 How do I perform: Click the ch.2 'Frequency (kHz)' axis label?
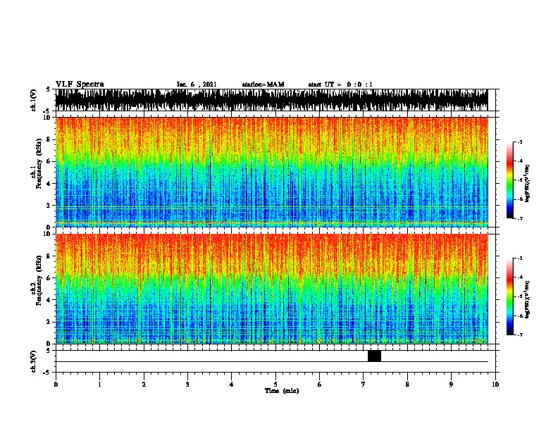[39, 280]
